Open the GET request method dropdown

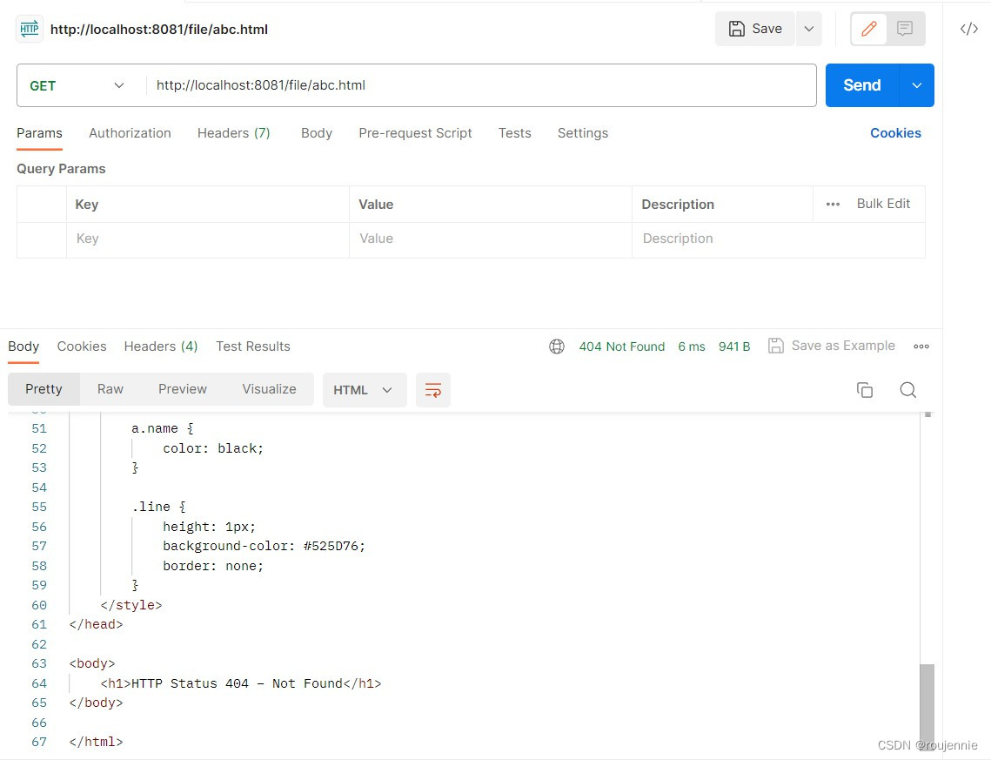[x=78, y=84]
